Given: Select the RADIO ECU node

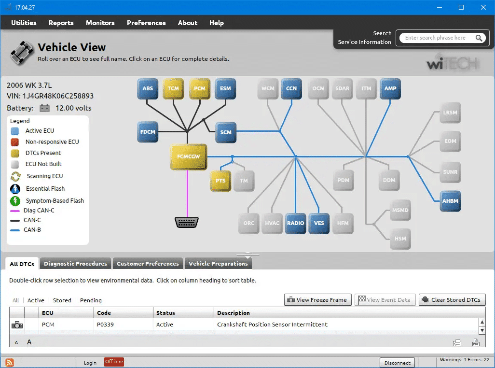Looking at the screenshot, I should click(x=295, y=223).
